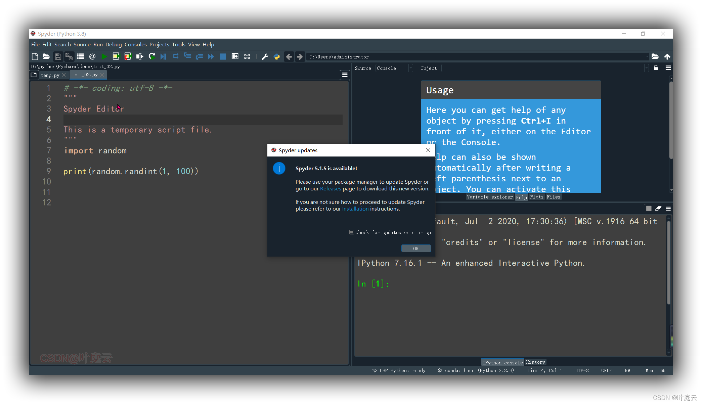
Task: Click the Object input field
Action: [544, 68]
